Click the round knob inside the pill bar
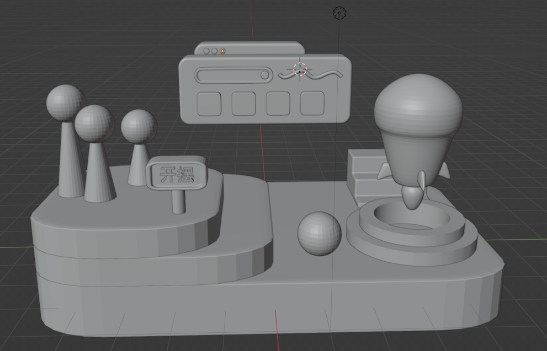Screen dimensions: 547x351 [265, 75]
